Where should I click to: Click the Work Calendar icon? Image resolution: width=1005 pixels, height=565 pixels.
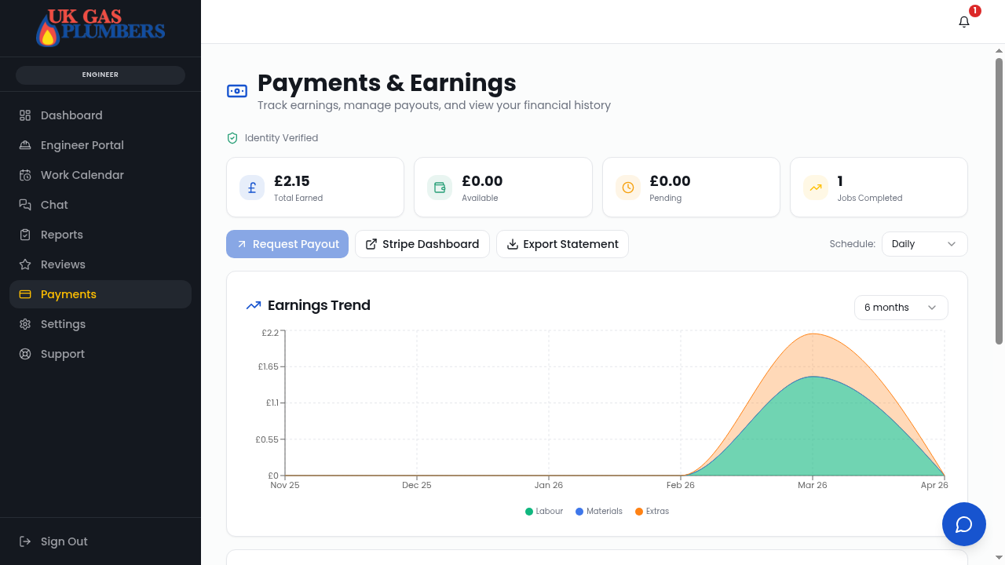click(x=25, y=175)
